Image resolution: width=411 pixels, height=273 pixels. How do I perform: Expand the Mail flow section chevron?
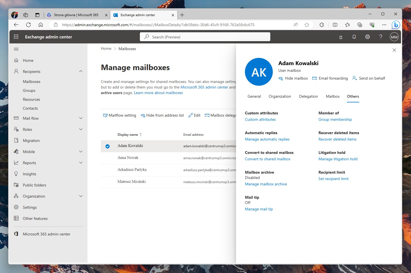[81, 118]
